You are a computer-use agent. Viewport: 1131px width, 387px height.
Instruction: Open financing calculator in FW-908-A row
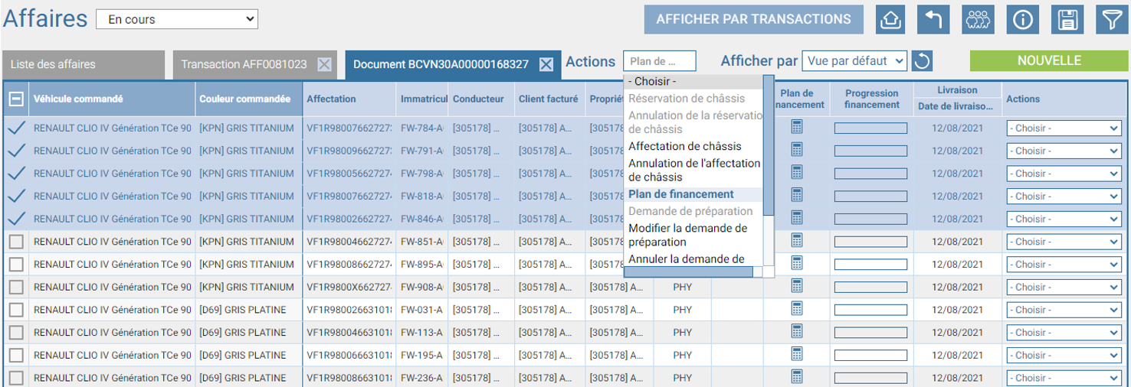797,287
